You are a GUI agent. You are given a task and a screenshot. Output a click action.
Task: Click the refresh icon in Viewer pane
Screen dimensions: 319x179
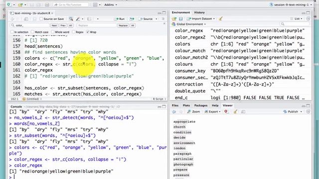pyautogui.click(x=308, y=111)
